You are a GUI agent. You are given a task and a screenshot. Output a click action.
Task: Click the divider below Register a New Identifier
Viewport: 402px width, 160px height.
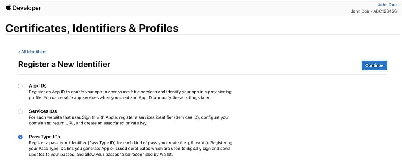click(x=203, y=75)
